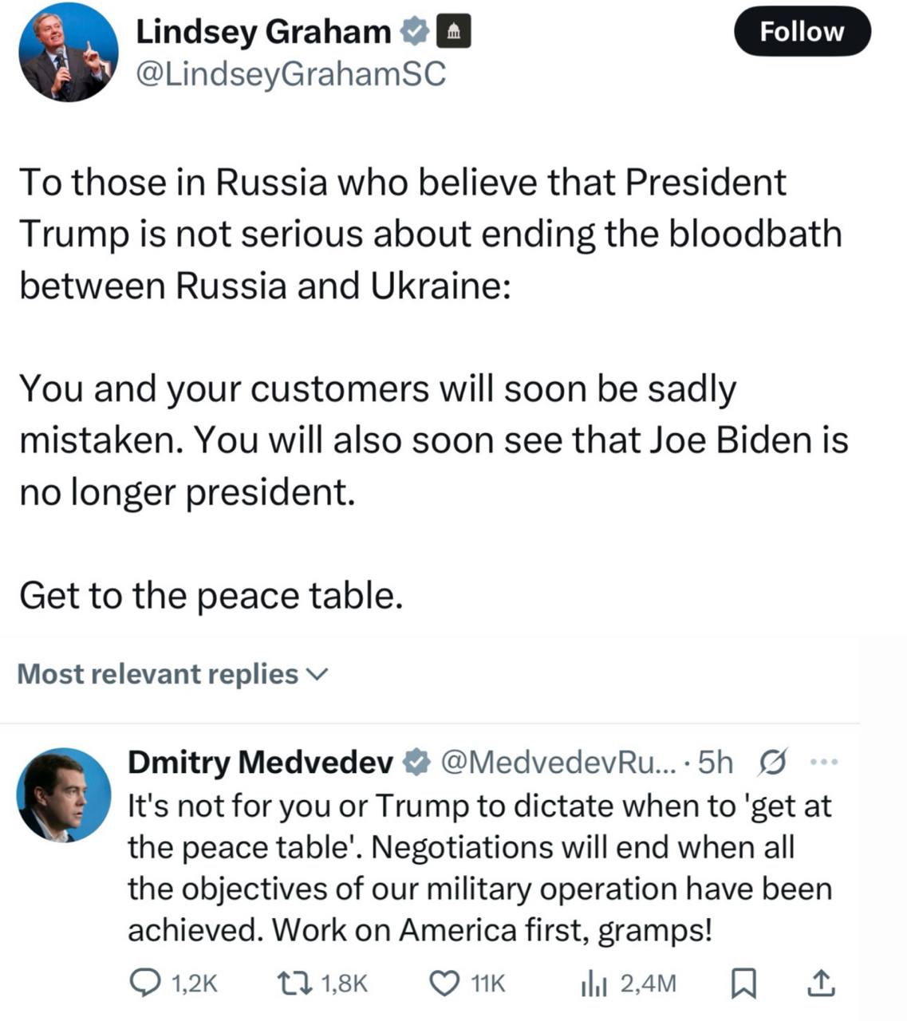Bookmark Dmitry Medvedev's reply
This screenshot has width=907, height=1021.
point(743,984)
